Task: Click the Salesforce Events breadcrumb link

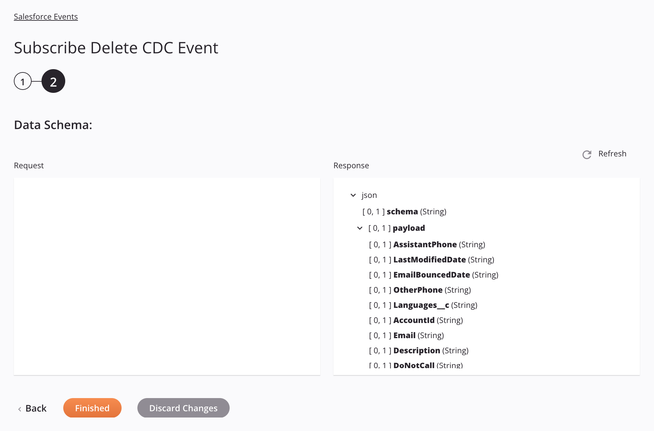Action: tap(46, 16)
